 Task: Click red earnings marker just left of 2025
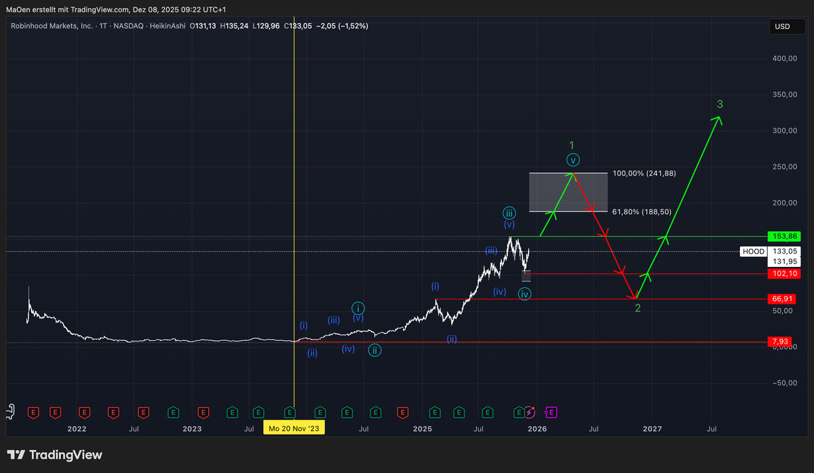pyautogui.click(x=403, y=411)
